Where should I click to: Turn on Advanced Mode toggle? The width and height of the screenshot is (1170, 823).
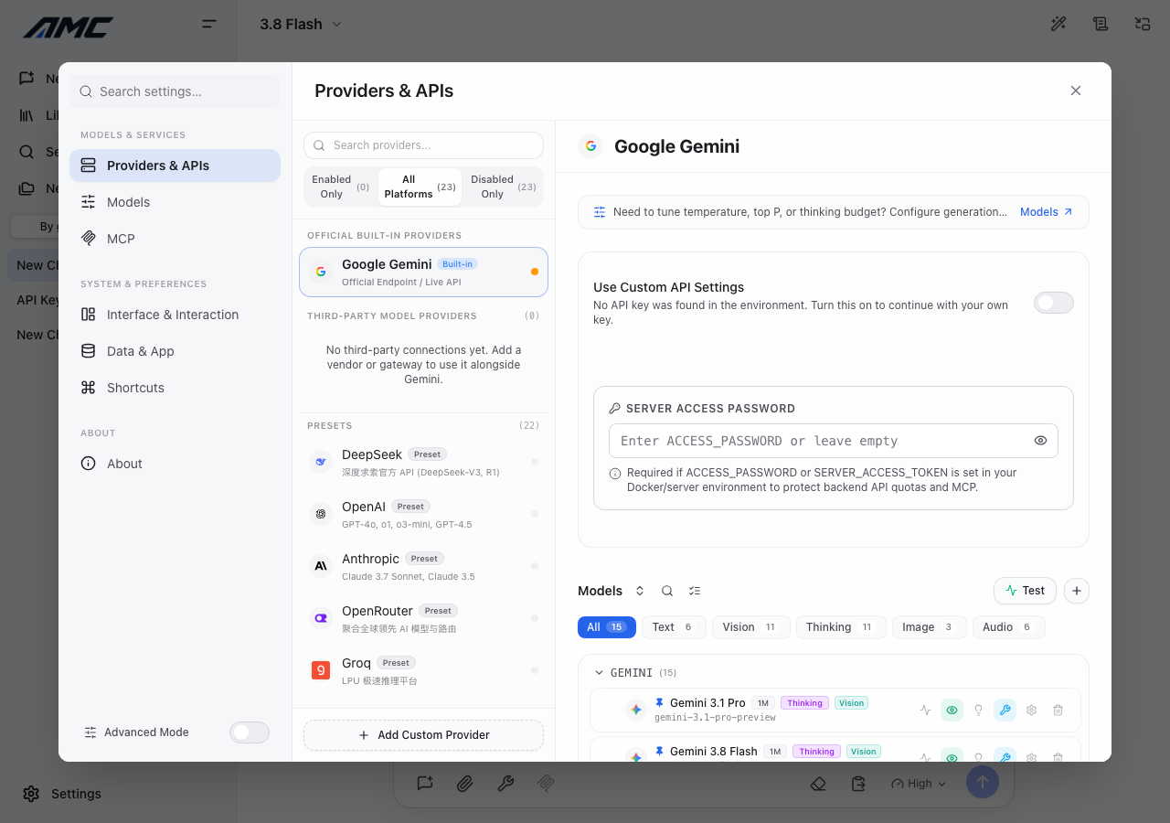click(x=250, y=732)
